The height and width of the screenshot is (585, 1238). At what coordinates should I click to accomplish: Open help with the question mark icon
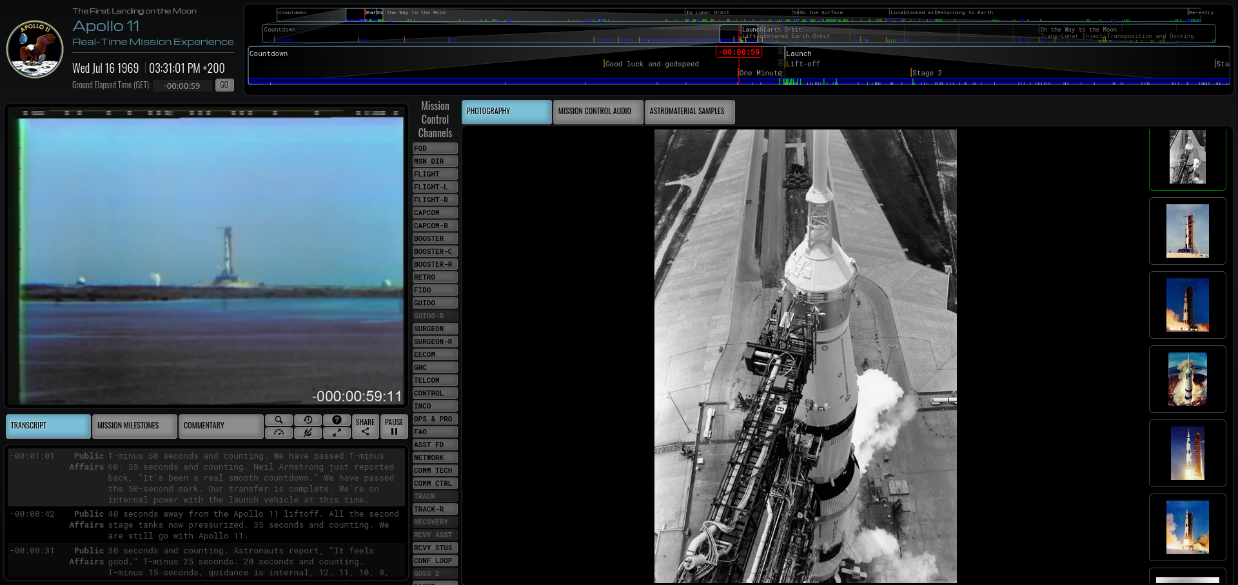(x=337, y=419)
